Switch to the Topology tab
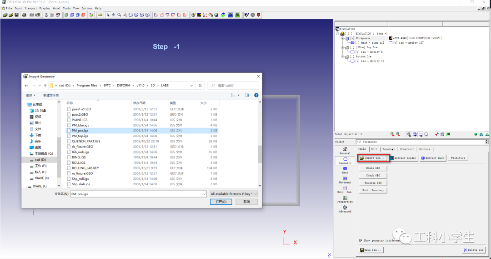This screenshot has height=259, width=491. [x=388, y=149]
